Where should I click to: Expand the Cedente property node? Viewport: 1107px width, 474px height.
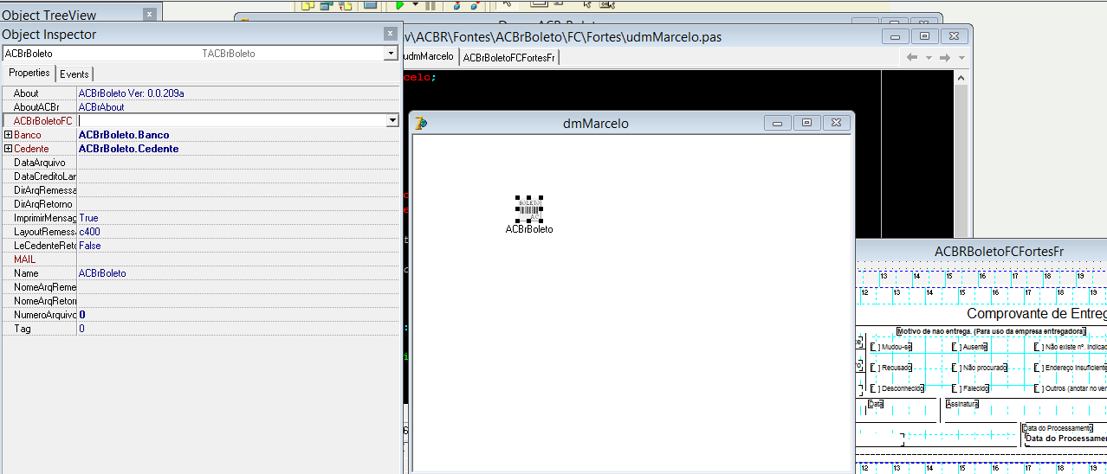coord(8,149)
